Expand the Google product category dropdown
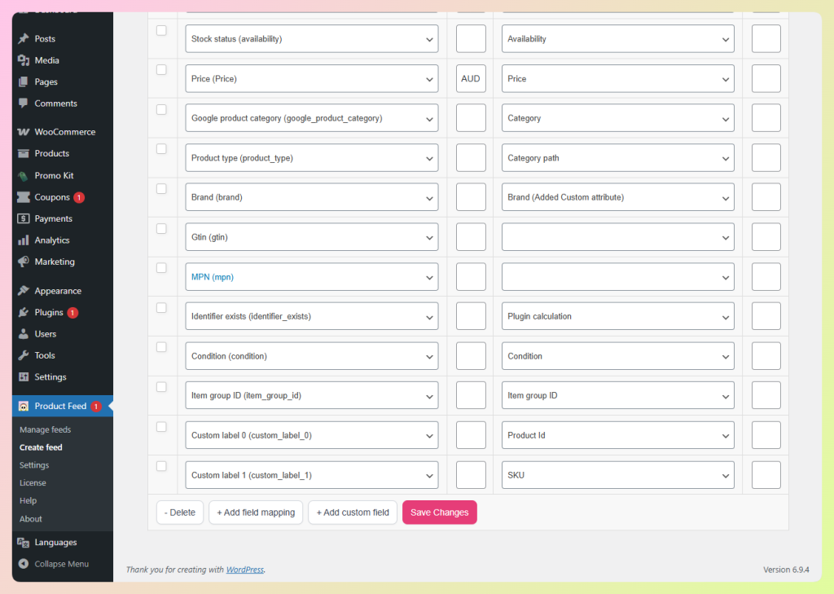This screenshot has height=594, width=834. pyautogui.click(x=311, y=117)
